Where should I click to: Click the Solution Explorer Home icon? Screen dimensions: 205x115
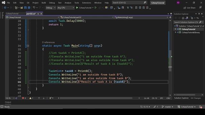coord(183,18)
